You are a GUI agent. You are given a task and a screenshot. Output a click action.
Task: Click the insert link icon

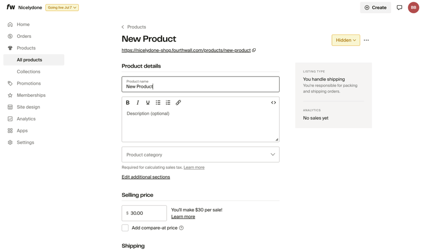point(178,103)
